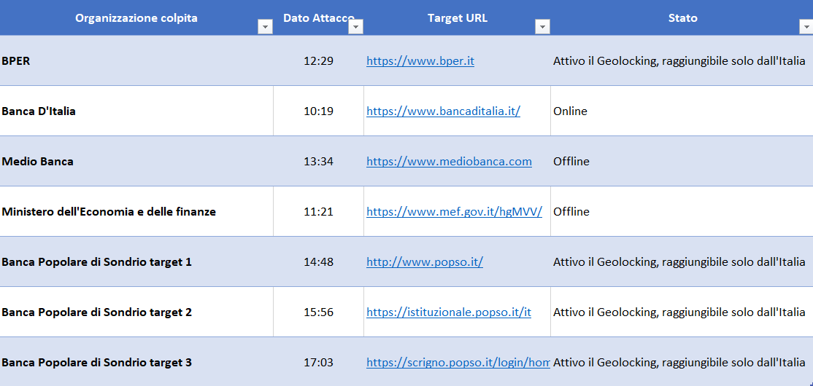This screenshot has width=813, height=386.
Task: Follow the scrigno.popso.it login link
Action: click(x=458, y=363)
